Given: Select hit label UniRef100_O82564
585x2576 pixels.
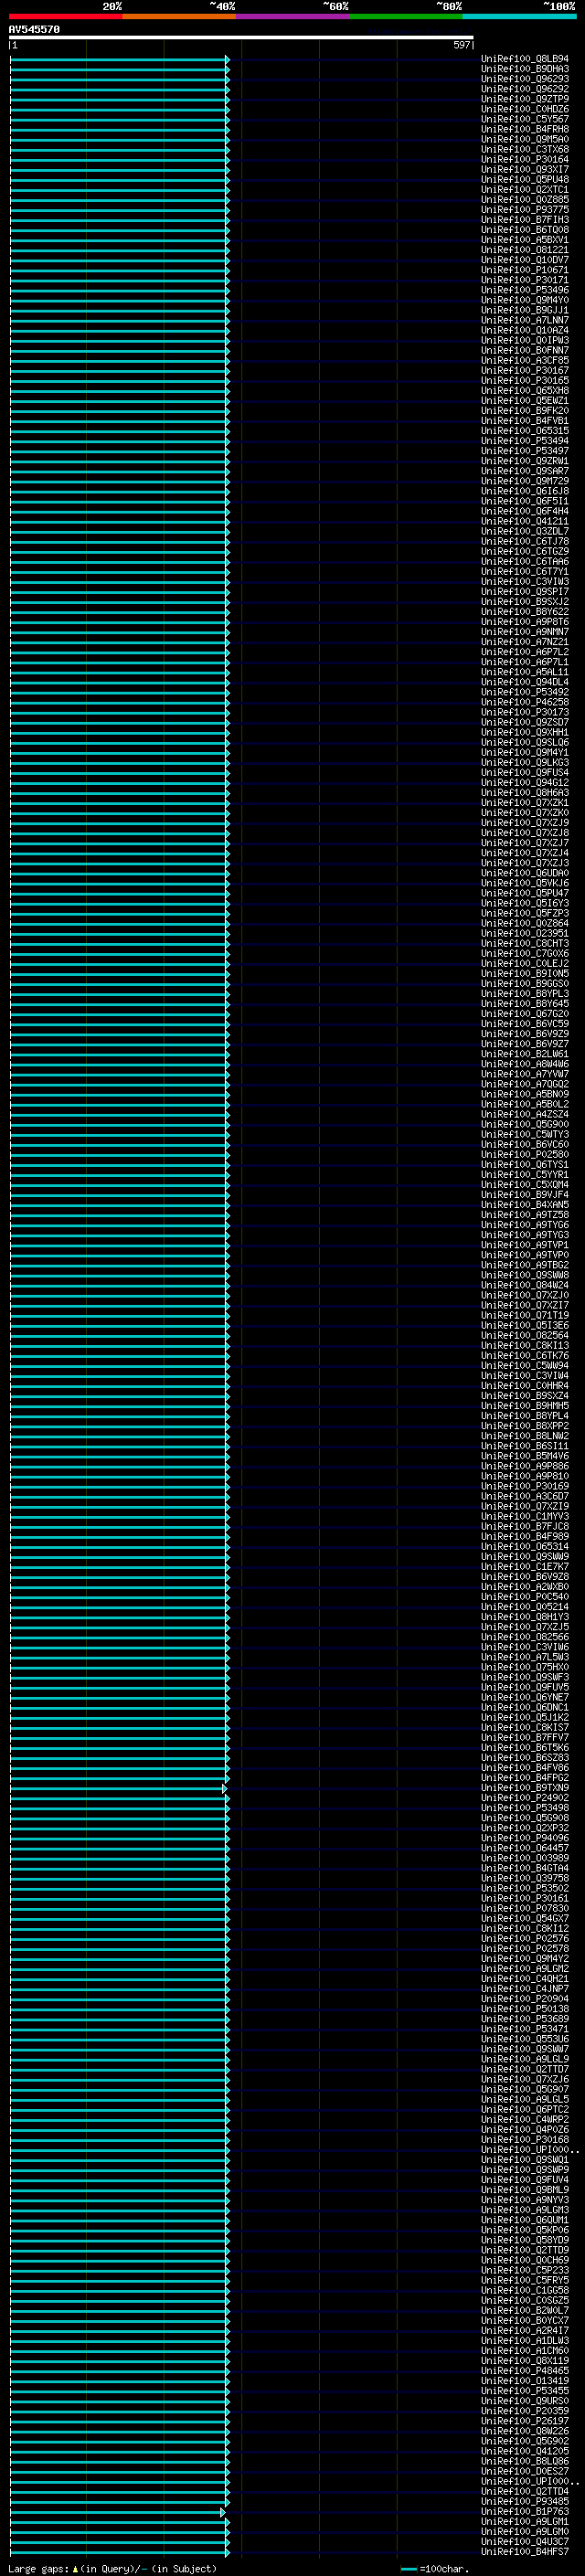Looking at the screenshot, I should coord(525,1335).
